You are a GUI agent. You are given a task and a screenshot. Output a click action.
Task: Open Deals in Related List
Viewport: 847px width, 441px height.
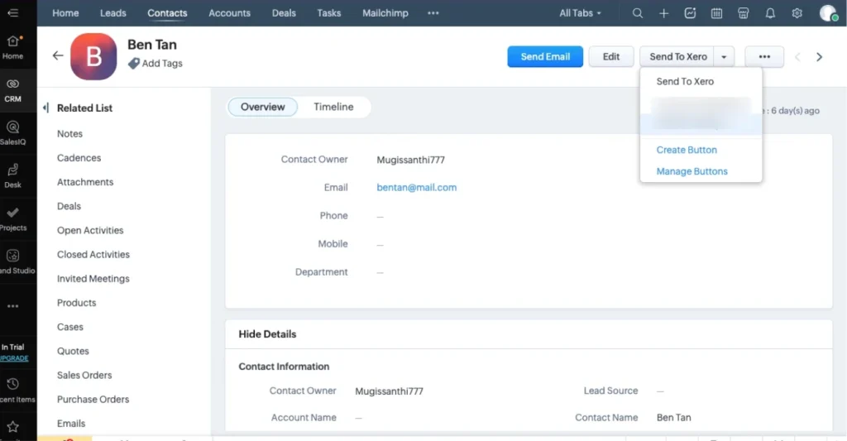(x=69, y=206)
